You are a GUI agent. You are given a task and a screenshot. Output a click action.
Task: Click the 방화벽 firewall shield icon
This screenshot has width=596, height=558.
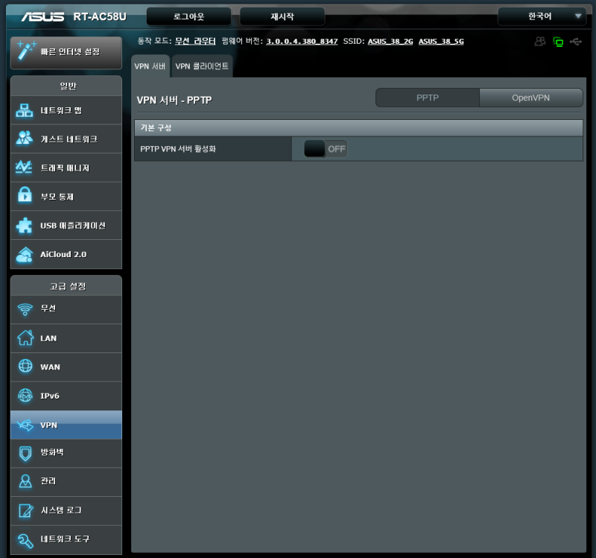[x=25, y=453]
